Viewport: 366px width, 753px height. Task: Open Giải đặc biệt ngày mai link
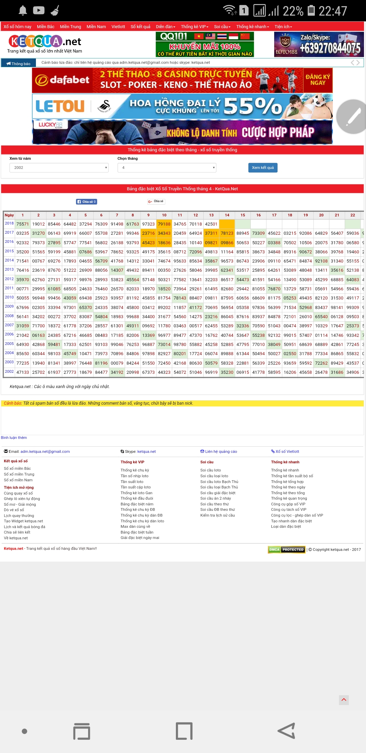point(140,538)
